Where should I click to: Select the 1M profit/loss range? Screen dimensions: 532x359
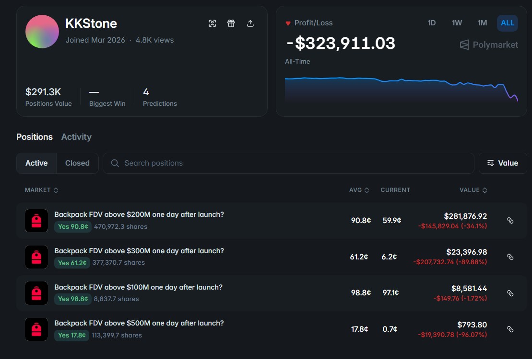[x=482, y=23]
